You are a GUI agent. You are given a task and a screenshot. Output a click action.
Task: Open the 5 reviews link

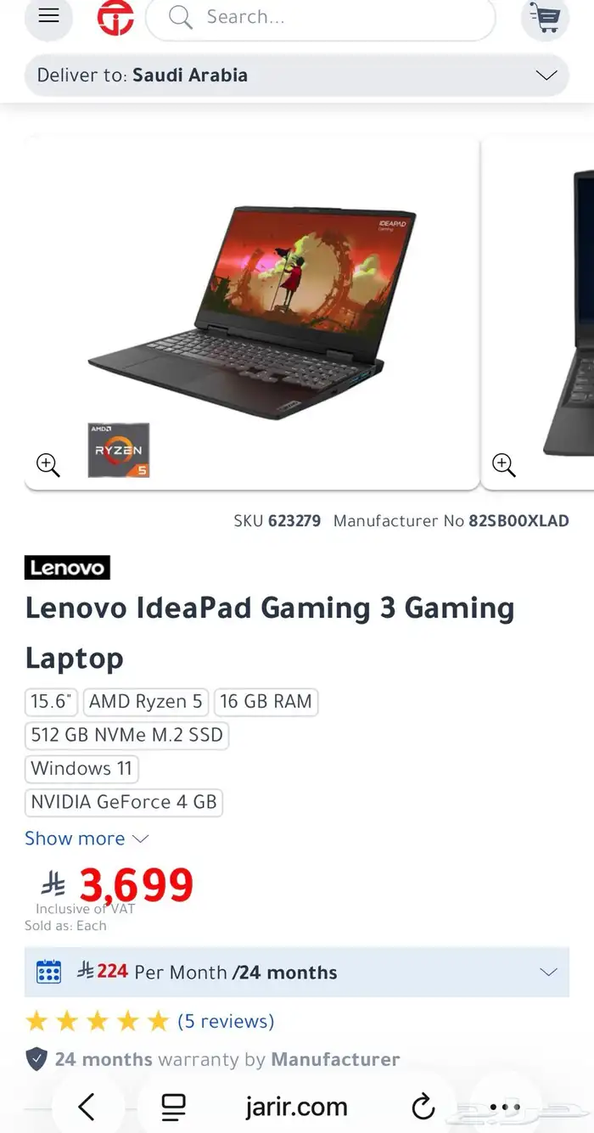pos(226,1021)
